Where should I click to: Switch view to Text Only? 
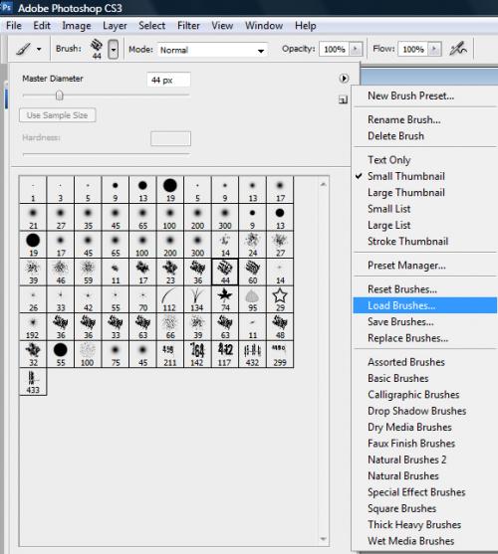424,160
